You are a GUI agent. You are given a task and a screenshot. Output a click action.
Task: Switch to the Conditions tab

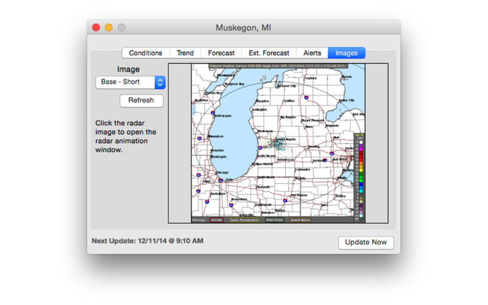pos(145,53)
